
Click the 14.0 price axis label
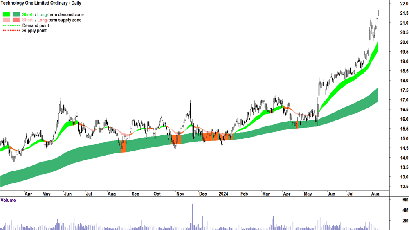404,158
